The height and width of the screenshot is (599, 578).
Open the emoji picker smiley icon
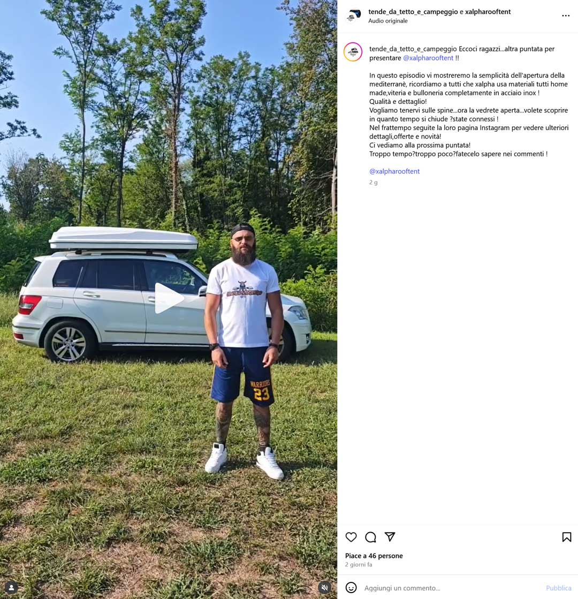(x=351, y=588)
